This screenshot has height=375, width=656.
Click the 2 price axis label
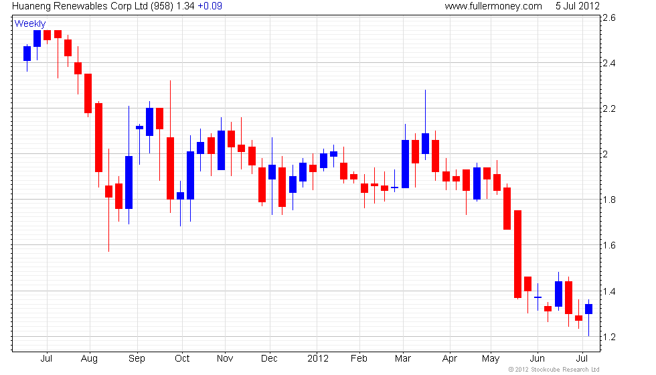click(605, 154)
